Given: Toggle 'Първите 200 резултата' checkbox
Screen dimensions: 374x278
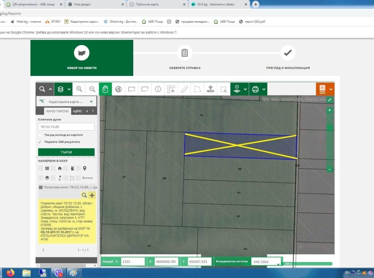Looking at the screenshot, I should 40,141.
